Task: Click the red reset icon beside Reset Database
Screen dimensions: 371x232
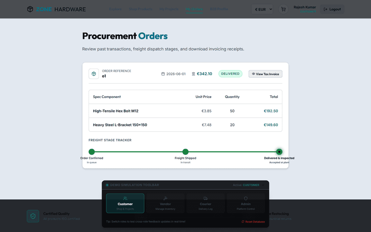Action: click(243, 222)
